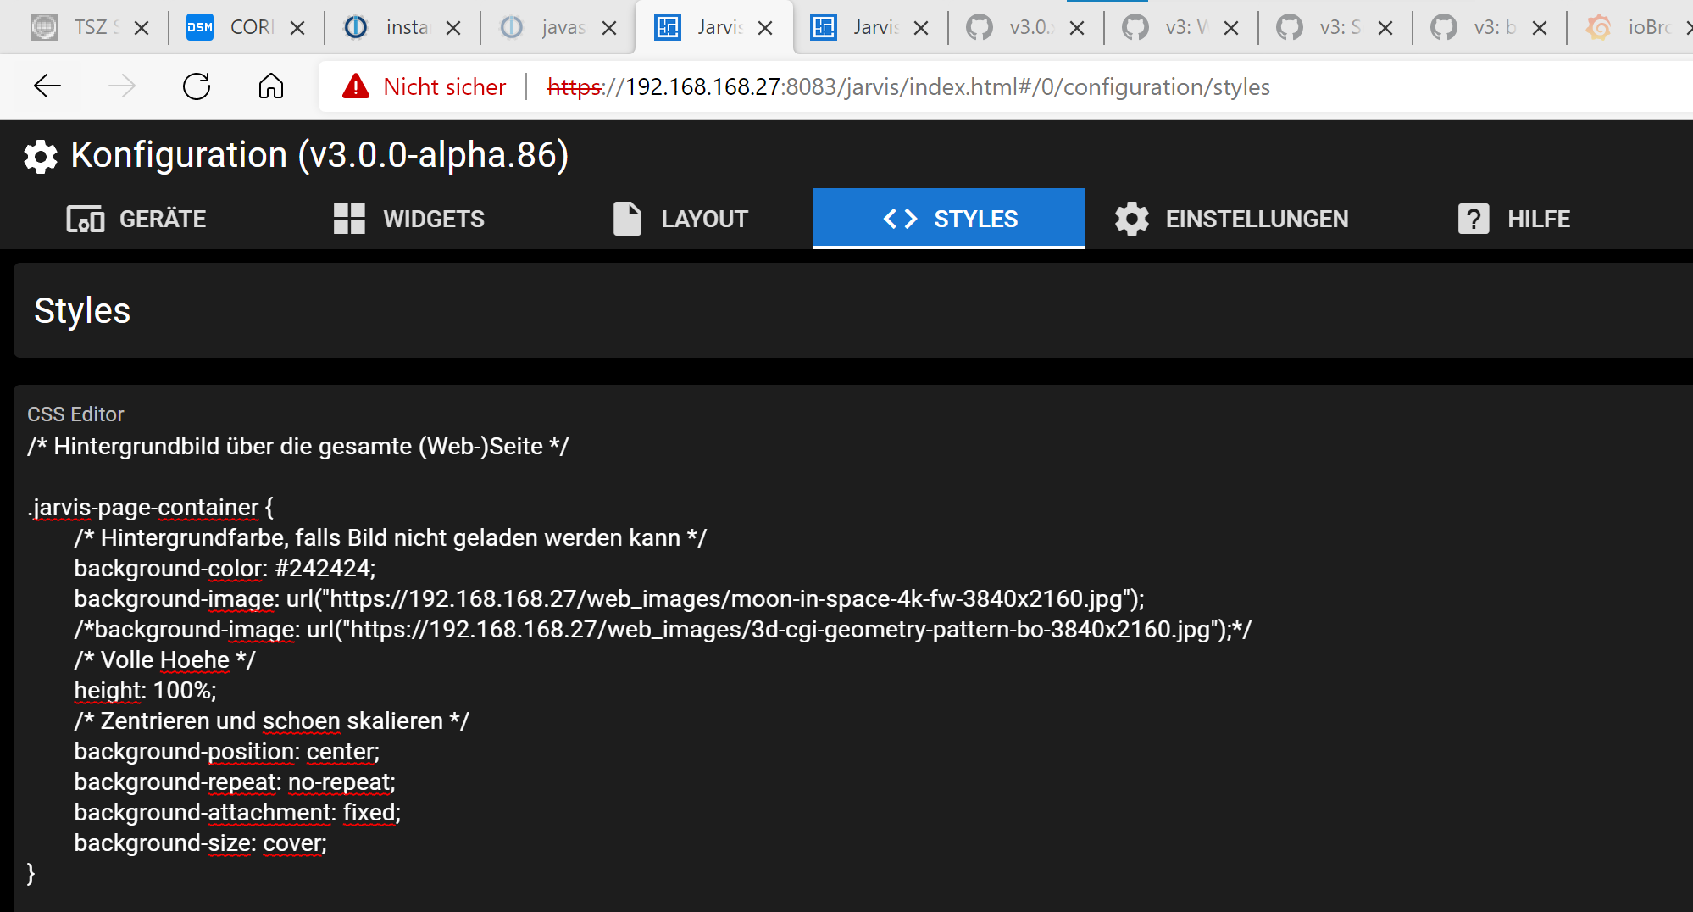Click the page icon beside Layout
Image resolution: width=1693 pixels, height=912 pixels.
(627, 219)
